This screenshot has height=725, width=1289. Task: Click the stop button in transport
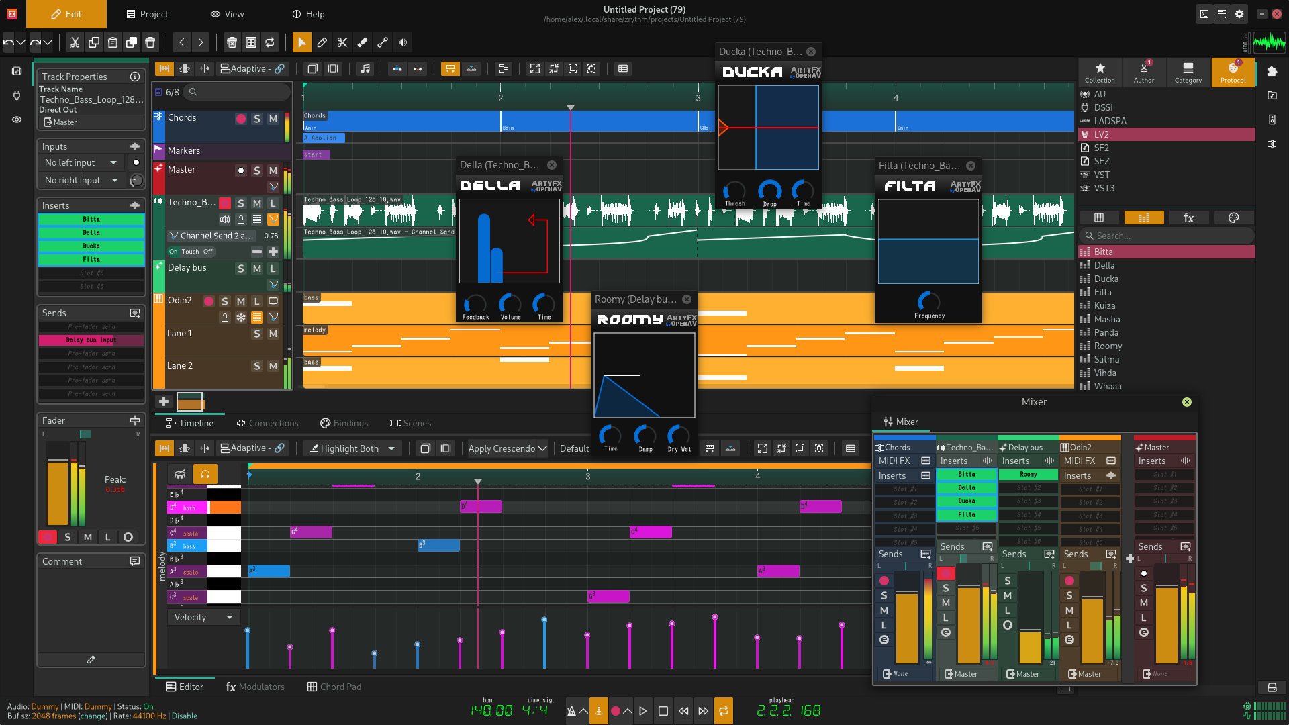663,711
